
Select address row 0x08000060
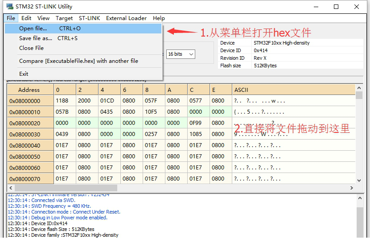pyautogui.click(x=30, y=168)
